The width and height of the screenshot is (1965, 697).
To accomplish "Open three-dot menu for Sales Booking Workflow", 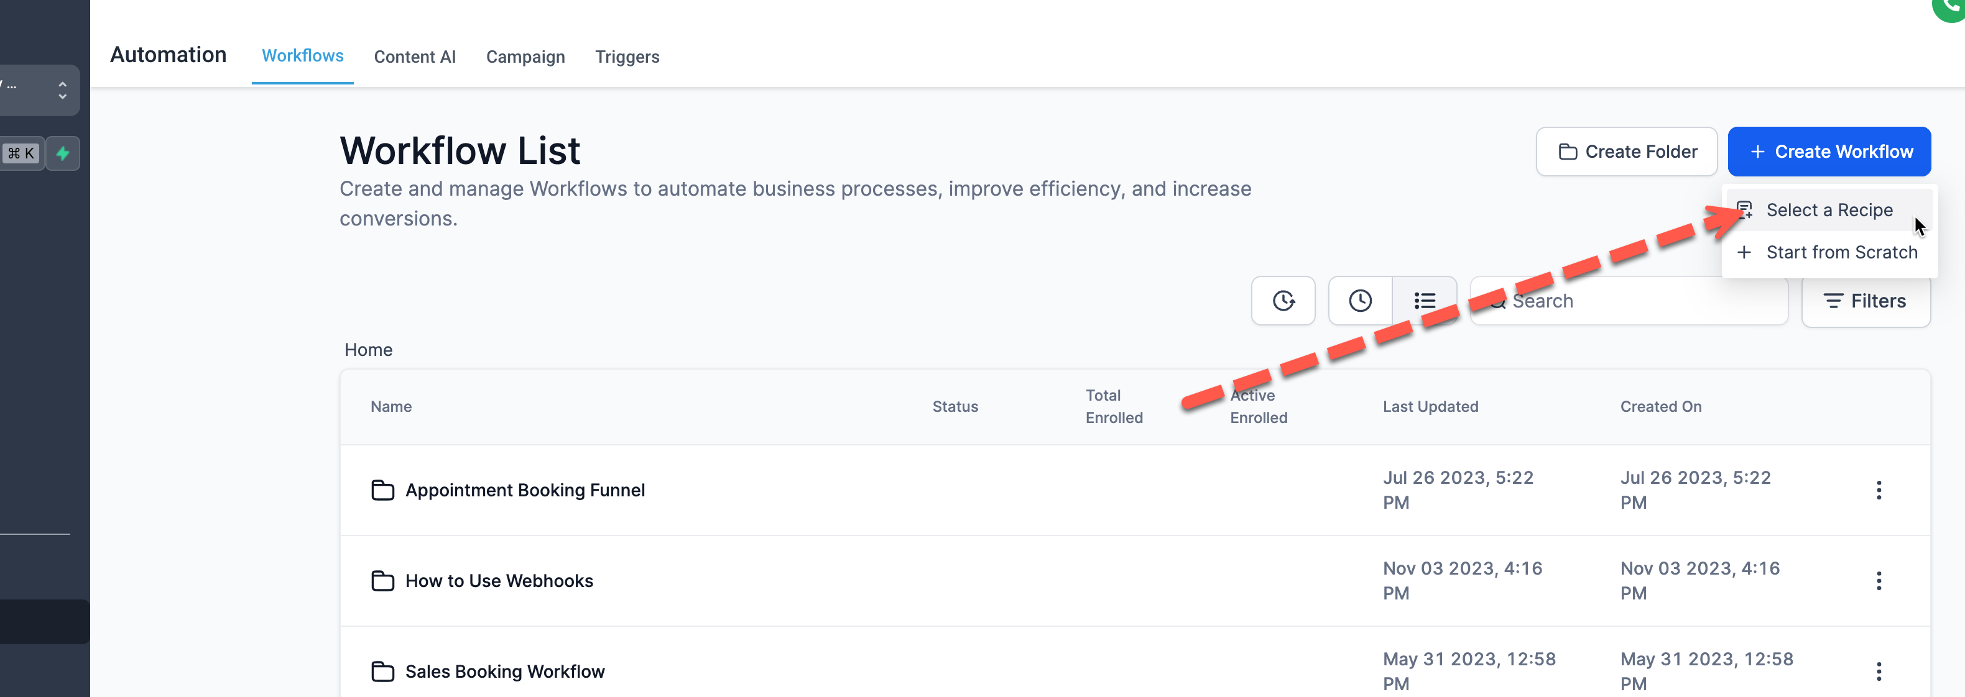I will 1878,671.
